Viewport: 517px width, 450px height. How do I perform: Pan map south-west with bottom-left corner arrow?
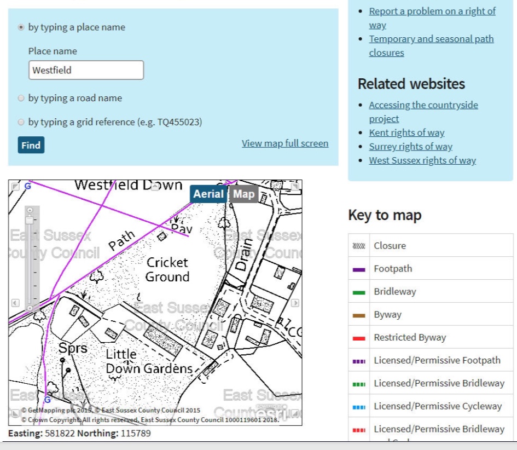[15, 413]
